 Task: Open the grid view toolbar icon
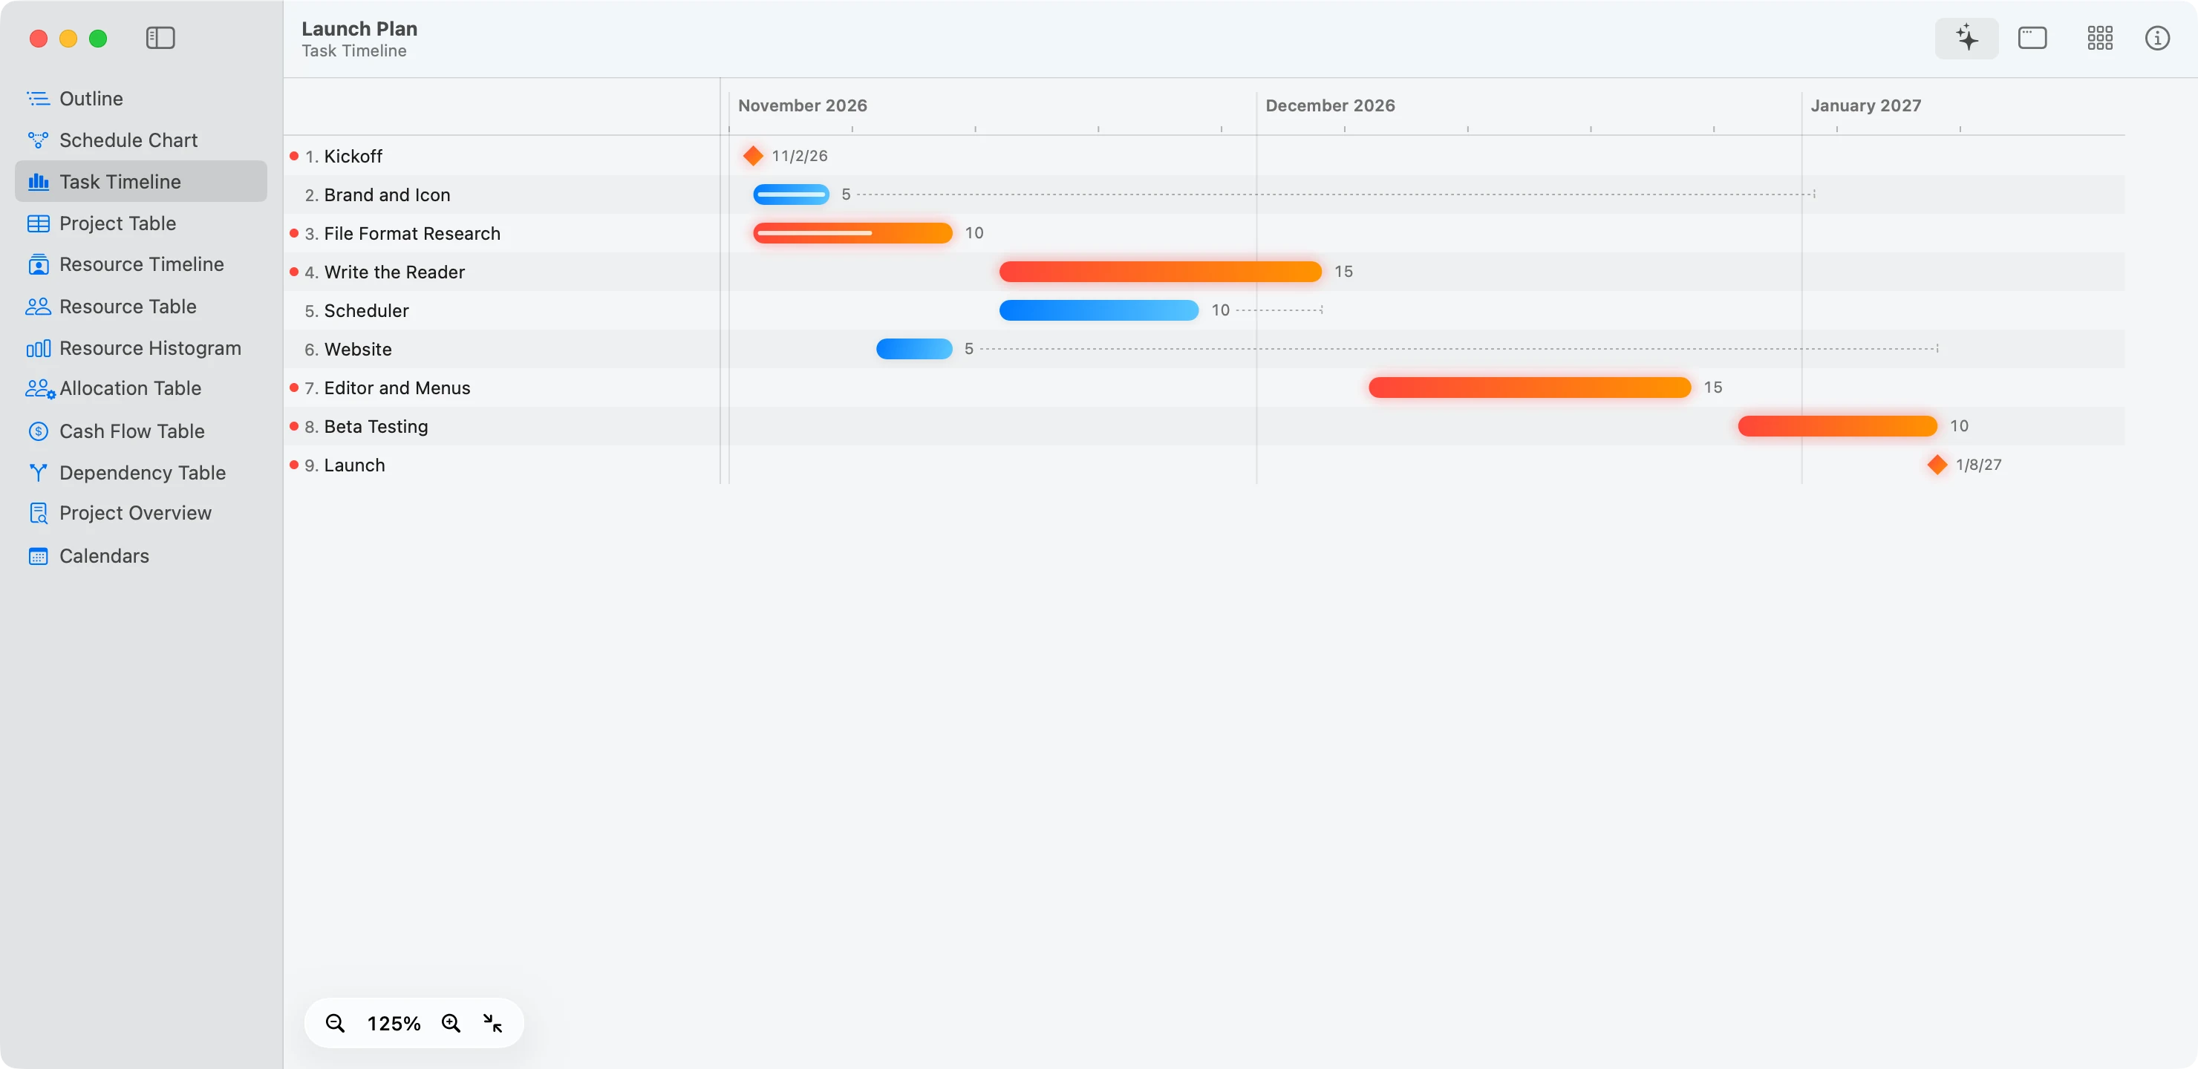tap(2099, 39)
